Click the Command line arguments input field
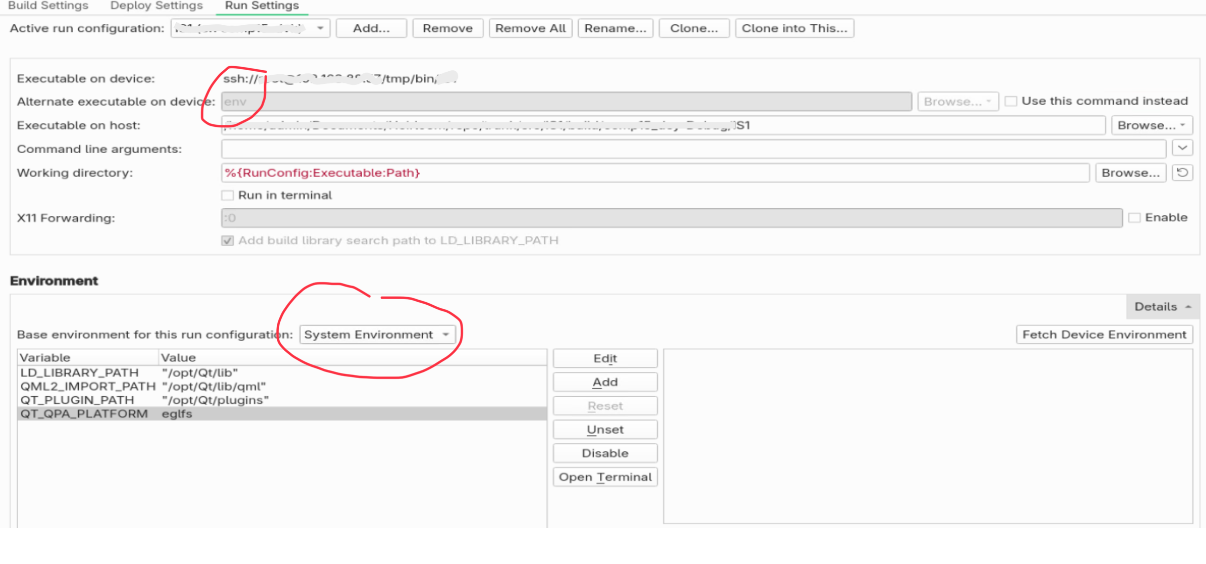The height and width of the screenshot is (564, 1206). (x=693, y=149)
